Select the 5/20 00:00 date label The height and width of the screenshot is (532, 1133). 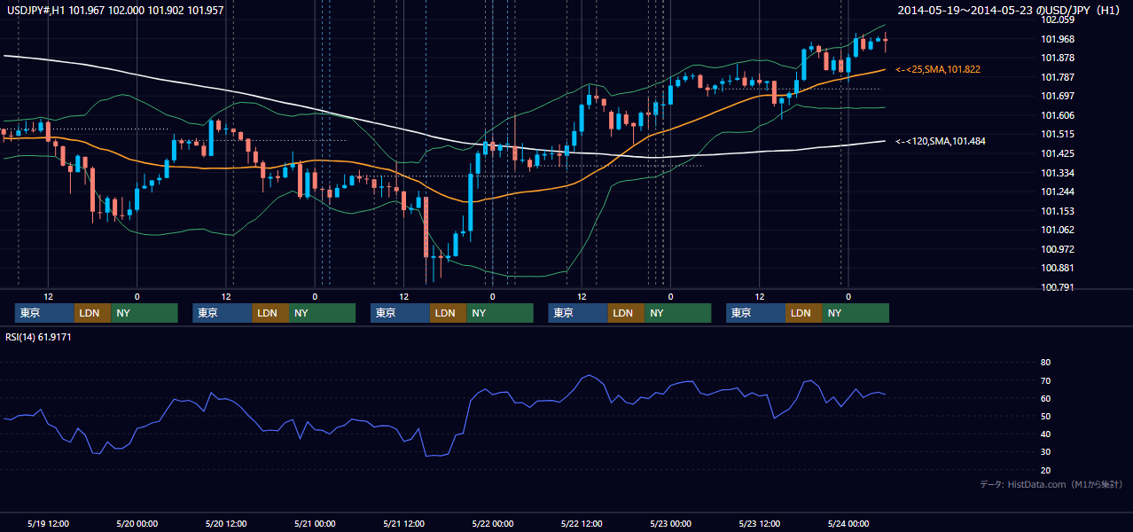pyautogui.click(x=137, y=523)
